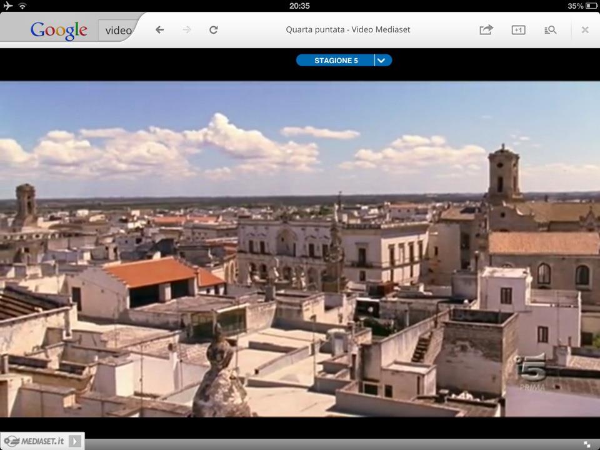Click the arrow next to Mediaset.it

76,441
